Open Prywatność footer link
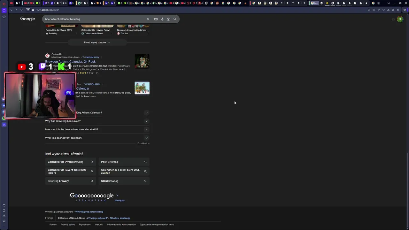This screenshot has height=230, width=409. coord(85,225)
